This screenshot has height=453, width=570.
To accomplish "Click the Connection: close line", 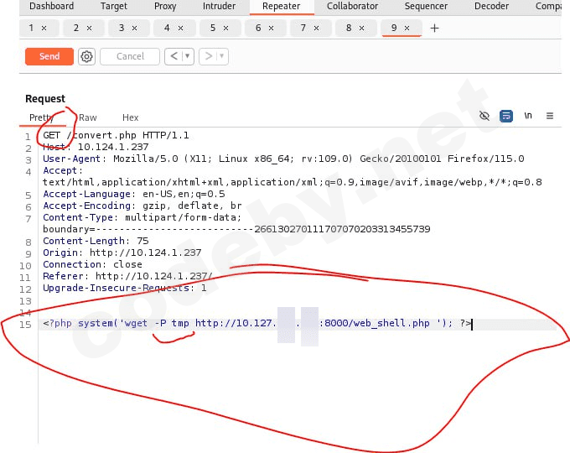I will coord(93,264).
